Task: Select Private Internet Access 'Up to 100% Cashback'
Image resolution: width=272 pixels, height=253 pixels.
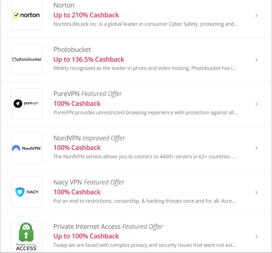Action: [86, 236]
